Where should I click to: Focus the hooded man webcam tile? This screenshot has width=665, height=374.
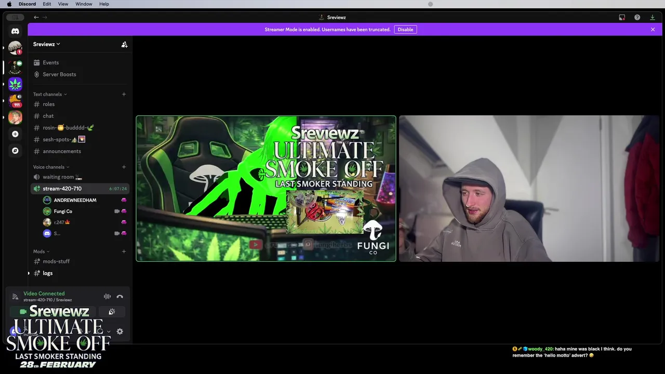pyautogui.click(x=529, y=189)
